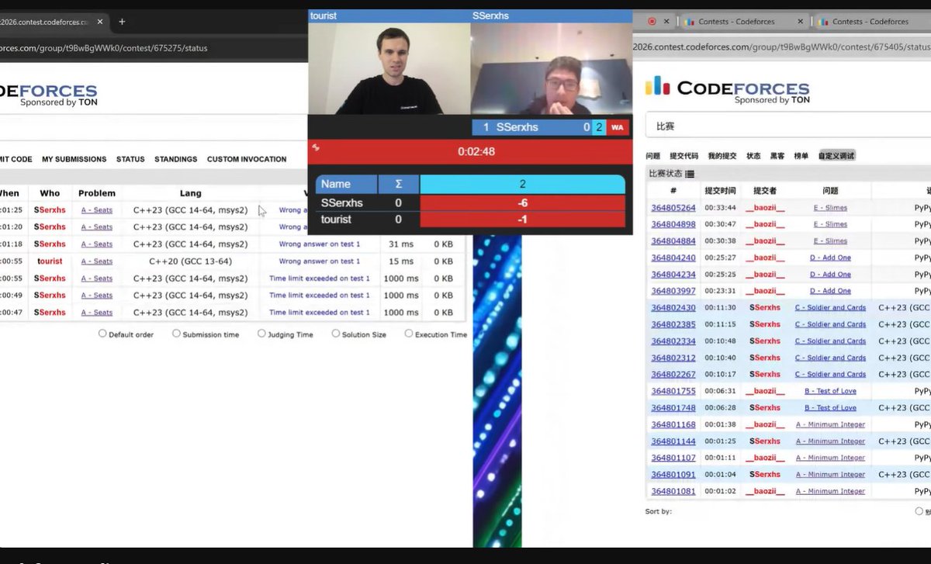The image size is (931, 564).
Task: Select the Submission time radio button
Action: tap(176, 334)
